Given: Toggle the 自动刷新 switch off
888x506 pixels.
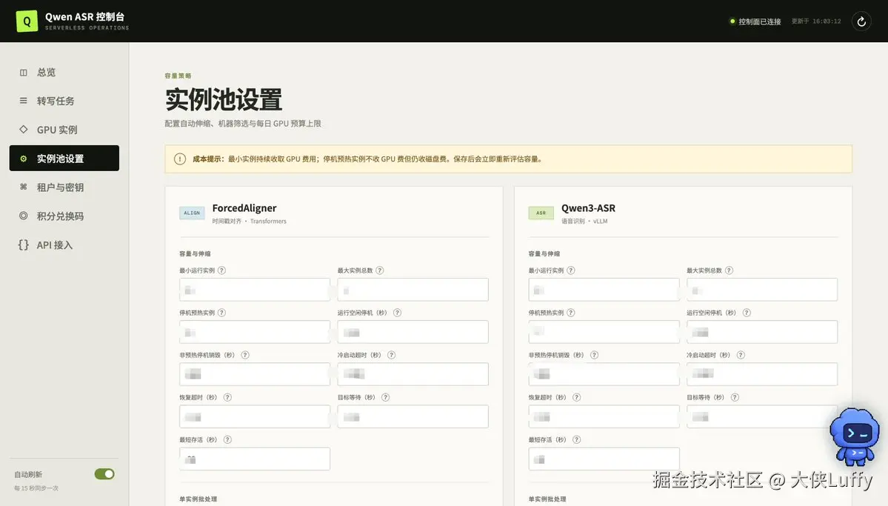Looking at the screenshot, I should coord(104,474).
